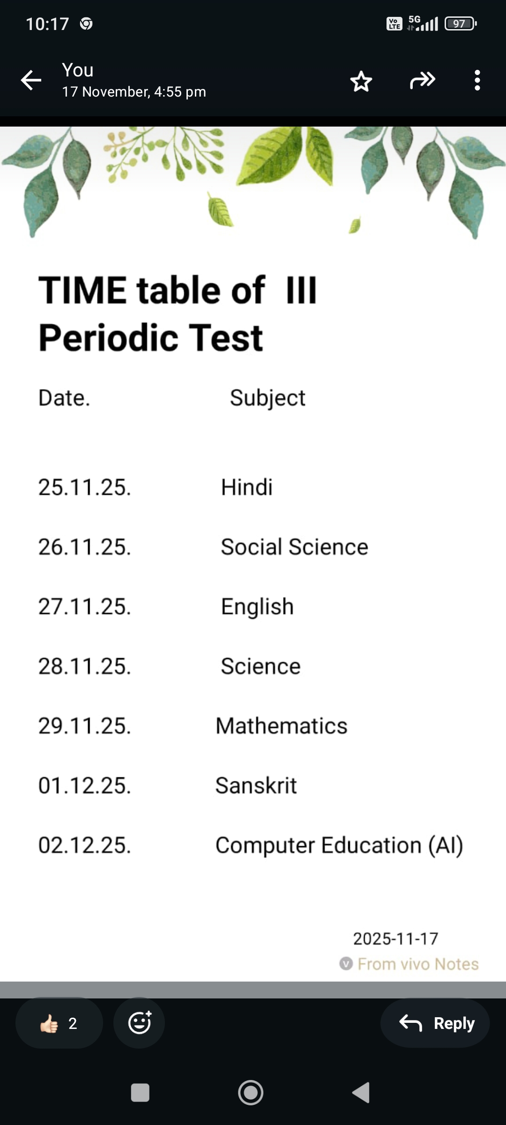Tap the 17 November timestamp

click(x=134, y=92)
